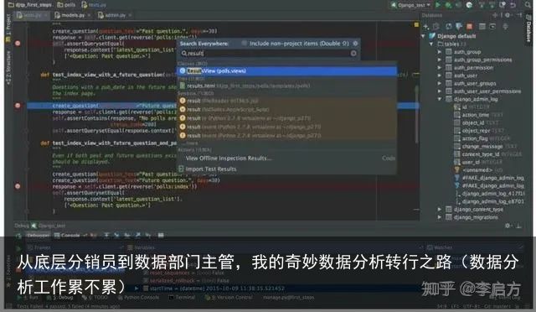
Task: Start debugging with the green bug icon
Action: pyautogui.click(x=448, y=5)
